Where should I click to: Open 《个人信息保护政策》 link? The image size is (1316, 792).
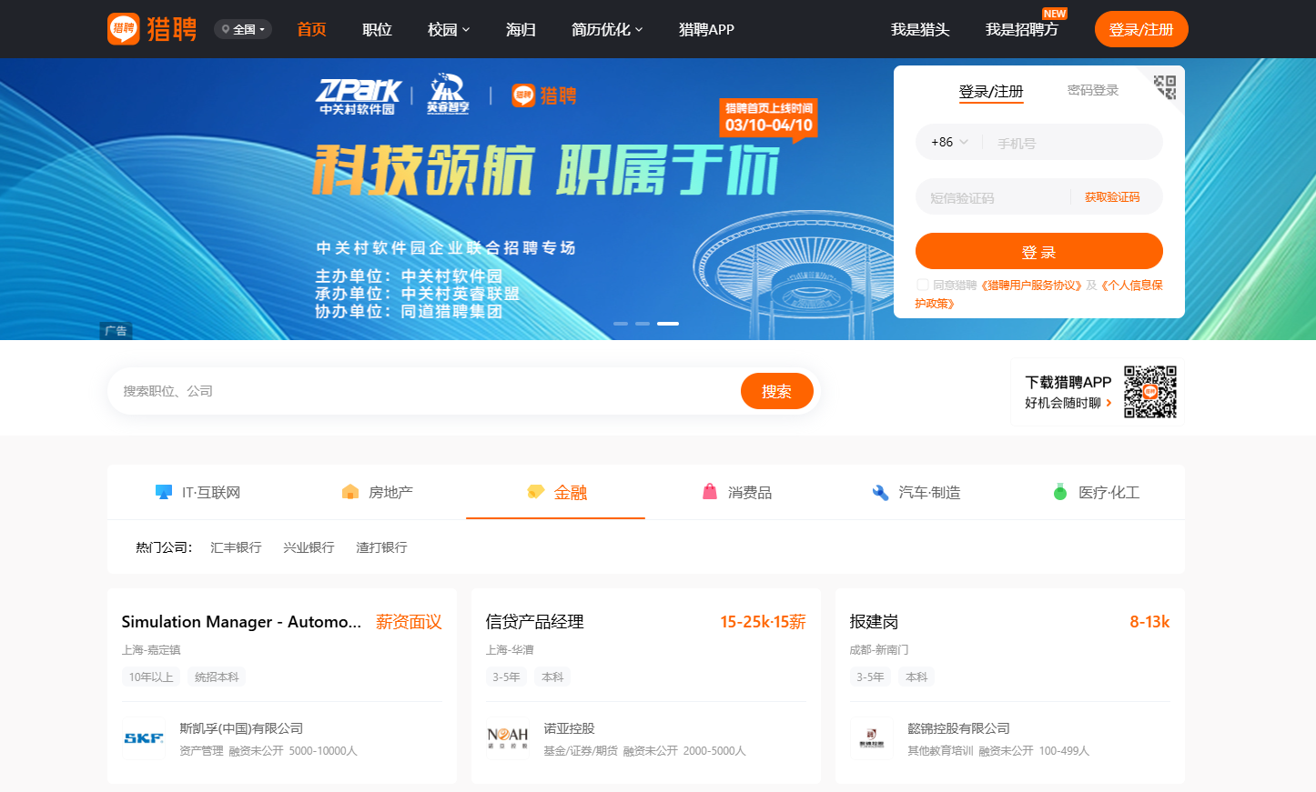click(x=1038, y=294)
